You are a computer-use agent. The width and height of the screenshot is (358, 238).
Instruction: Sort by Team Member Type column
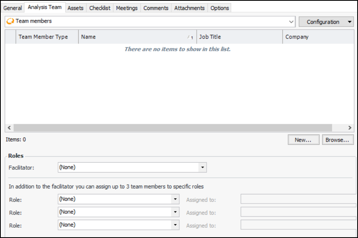tap(47, 37)
